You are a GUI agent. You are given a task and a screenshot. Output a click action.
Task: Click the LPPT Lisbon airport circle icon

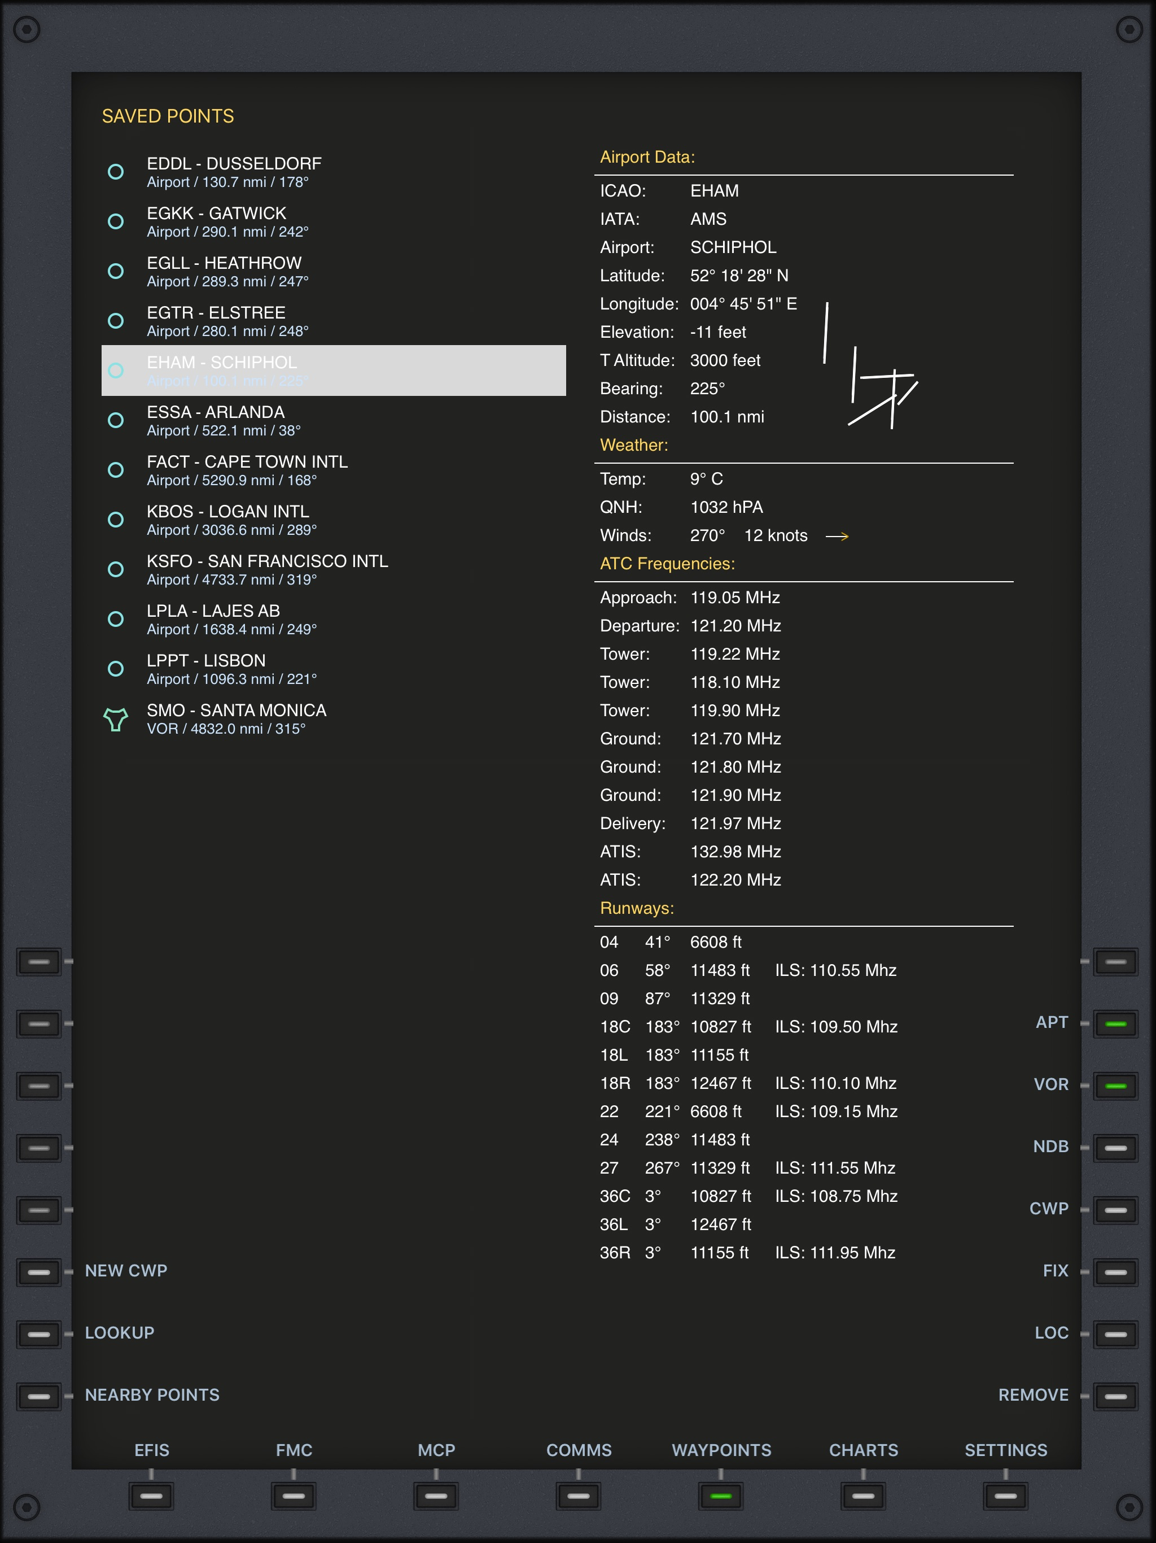(116, 668)
